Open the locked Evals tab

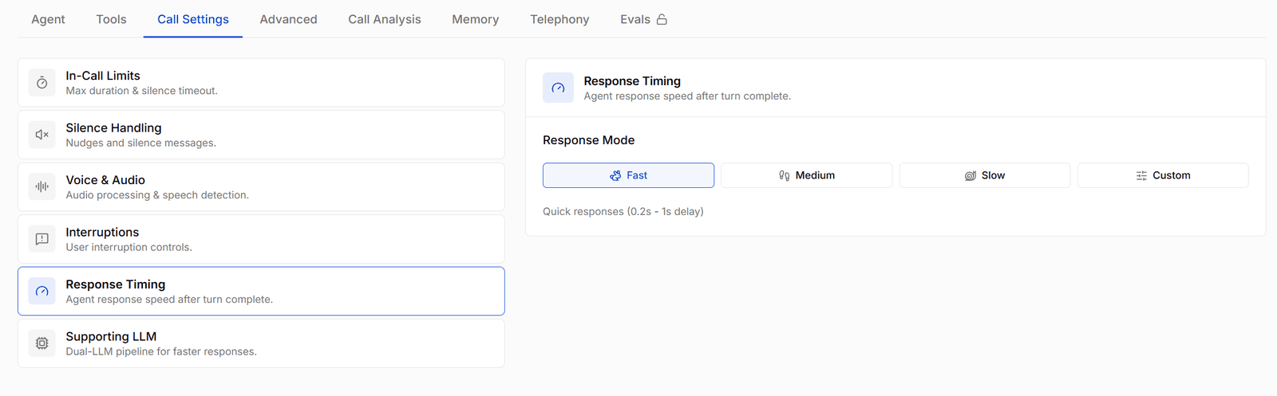tap(643, 19)
